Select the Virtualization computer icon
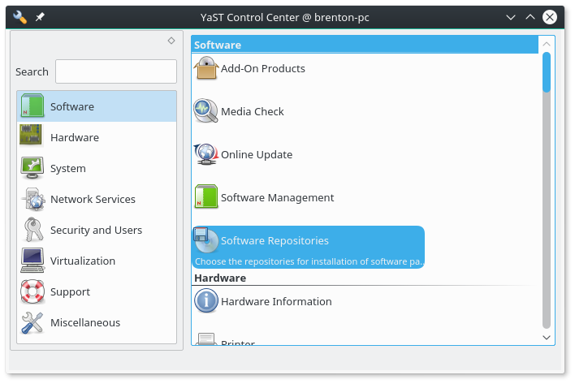This screenshot has width=575, height=384. coord(32,261)
